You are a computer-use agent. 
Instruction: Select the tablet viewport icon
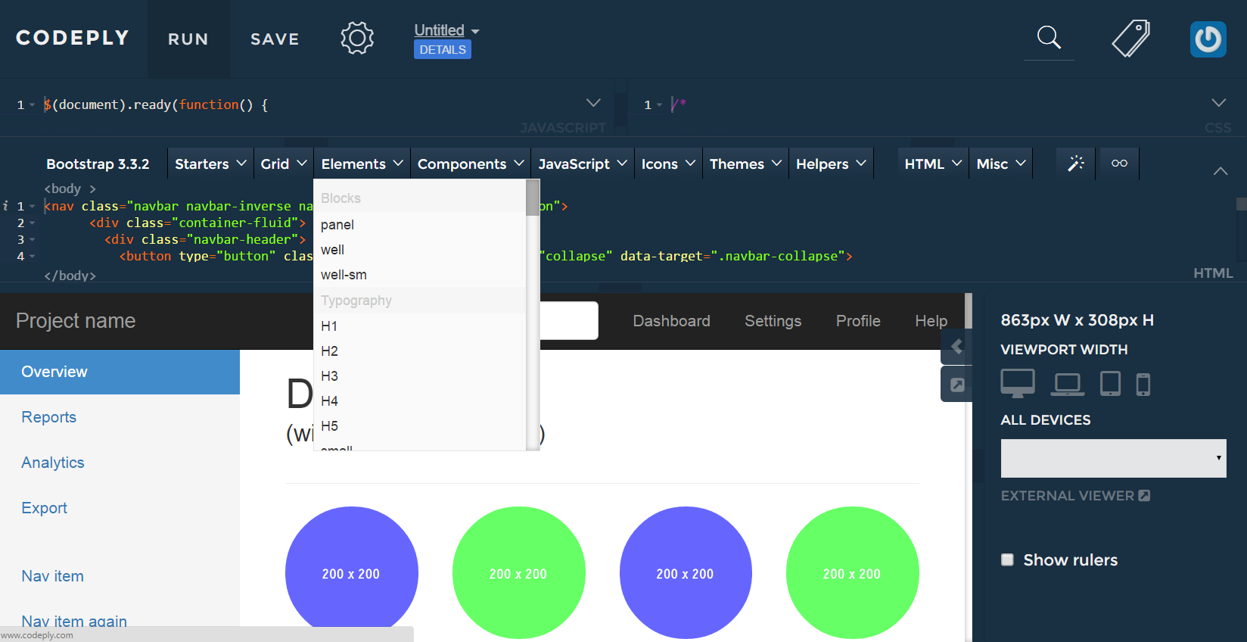coord(1110,384)
